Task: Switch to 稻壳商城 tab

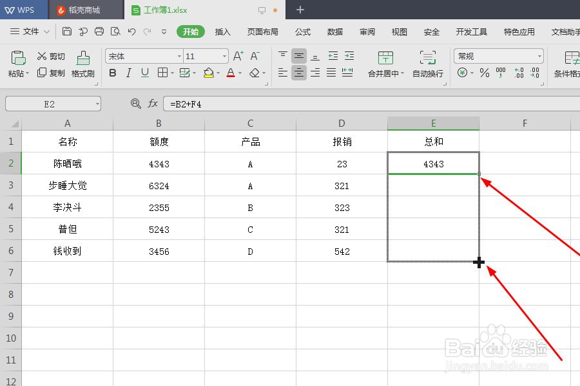Action: point(86,10)
